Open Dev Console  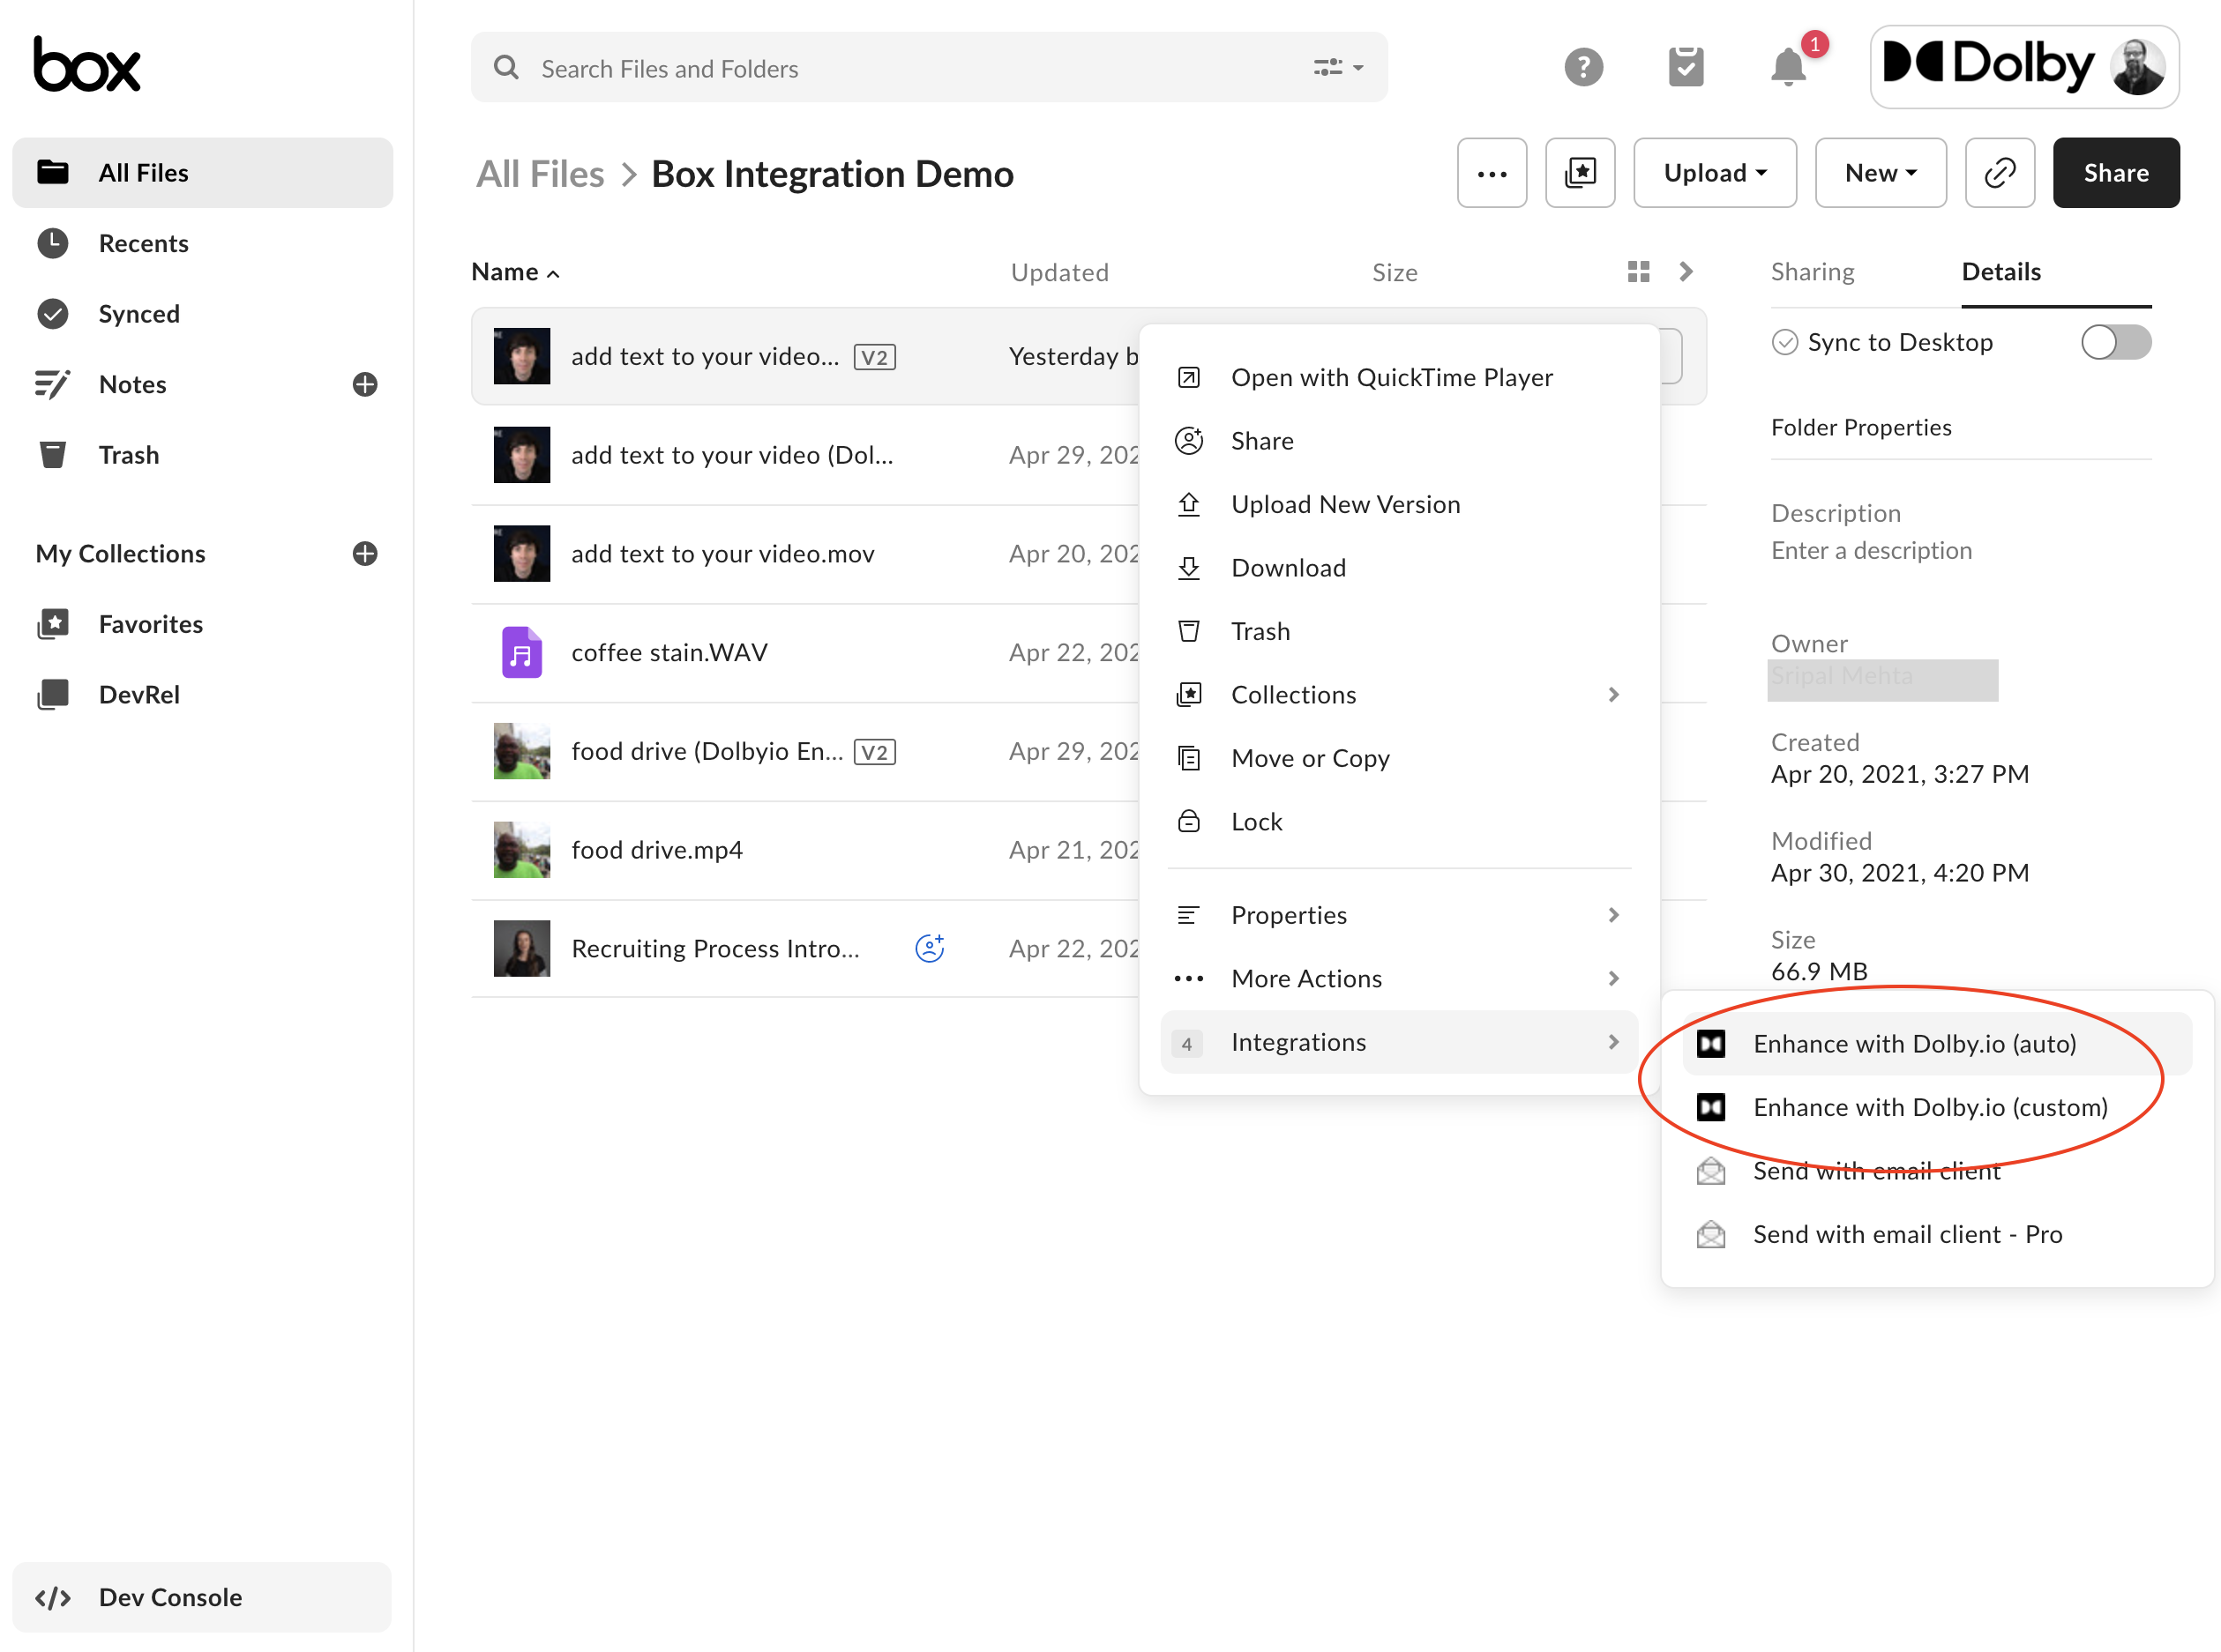tap(202, 1597)
